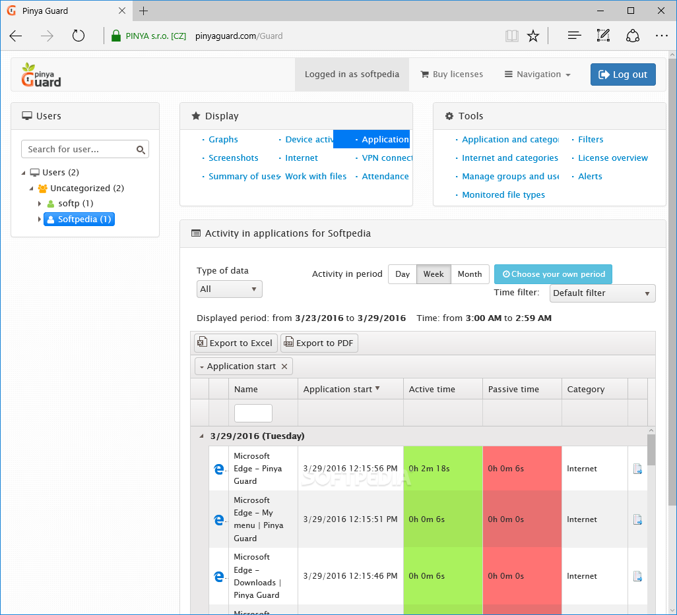Click Export to PDF button
Viewport: 677px width, 615px height.
click(x=319, y=343)
